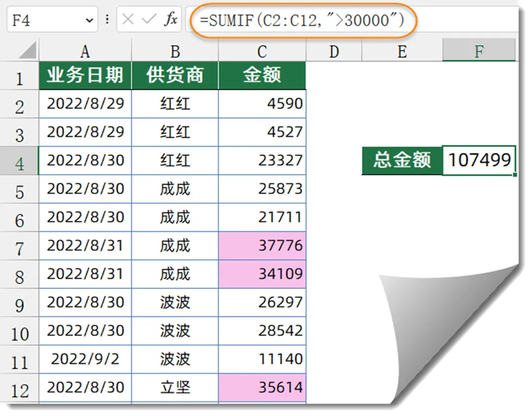Viewport: 531px width, 416px height.
Task: Select the 供货商 header cell
Action: click(174, 75)
